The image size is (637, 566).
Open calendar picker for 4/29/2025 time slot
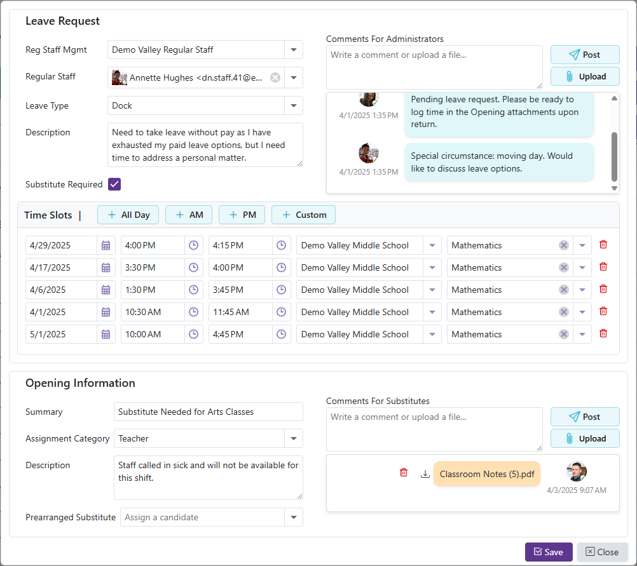[x=106, y=245]
